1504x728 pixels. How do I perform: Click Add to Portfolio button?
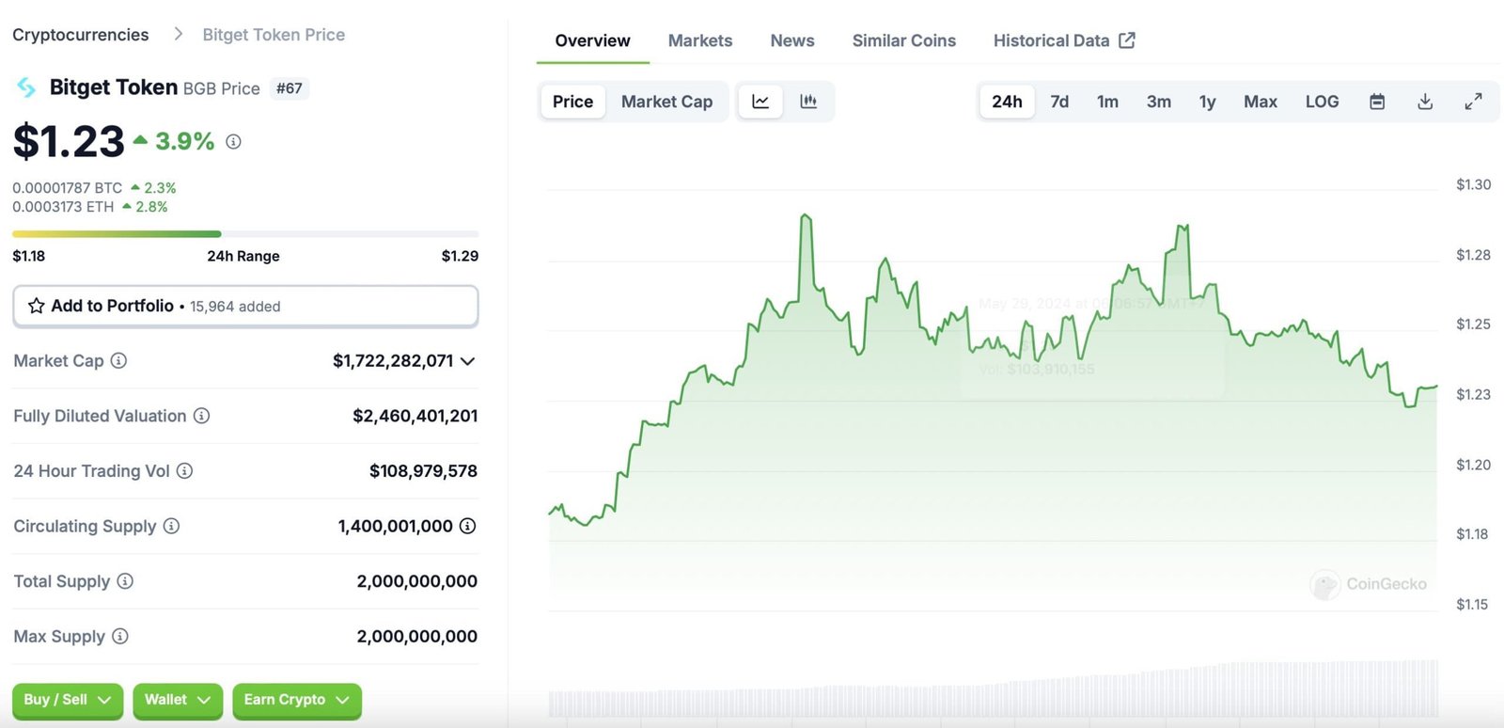point(245,307)
